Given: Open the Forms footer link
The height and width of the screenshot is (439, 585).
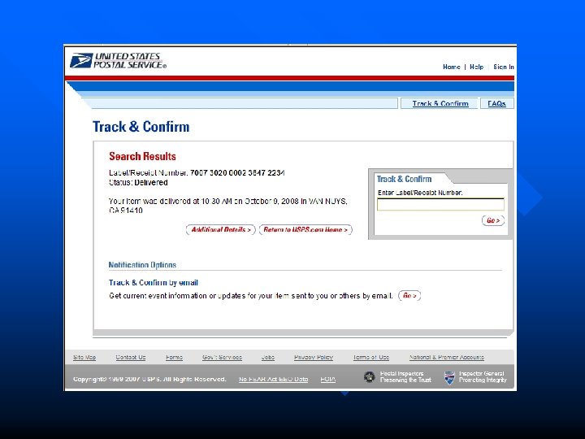Looking at the screenshot, I should 174,357.
